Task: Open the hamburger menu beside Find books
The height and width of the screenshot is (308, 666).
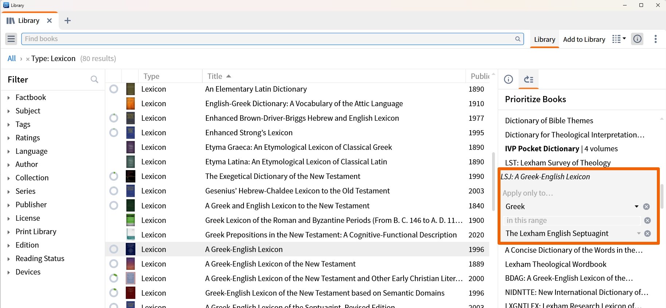Action: [x=11, y=39]
